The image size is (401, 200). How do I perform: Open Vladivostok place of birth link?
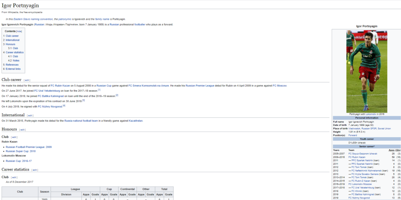coord(354,129)
